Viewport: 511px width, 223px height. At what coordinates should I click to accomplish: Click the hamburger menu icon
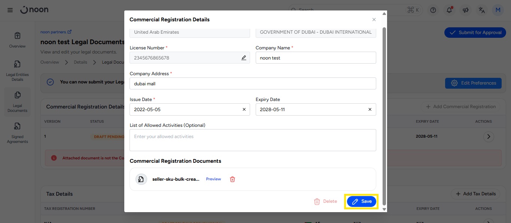(10, 10)
